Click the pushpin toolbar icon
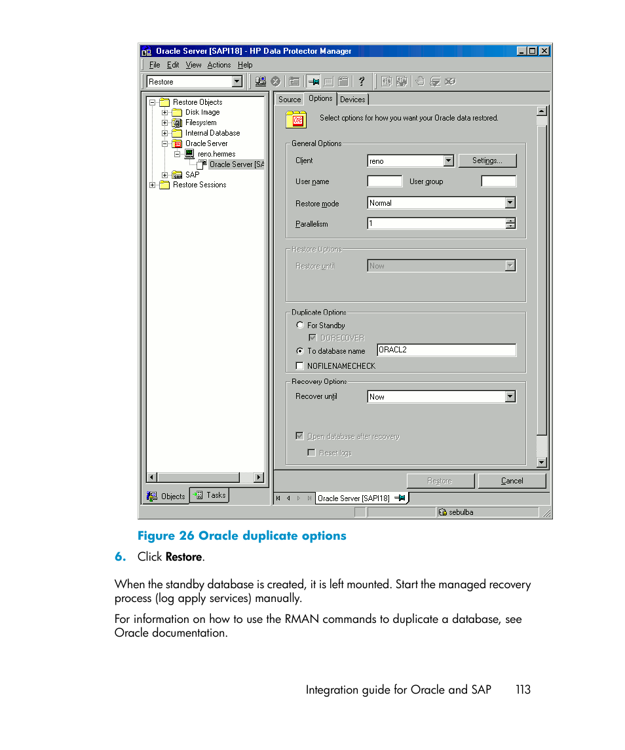This screenshot has height=750, width=625. 313,82
